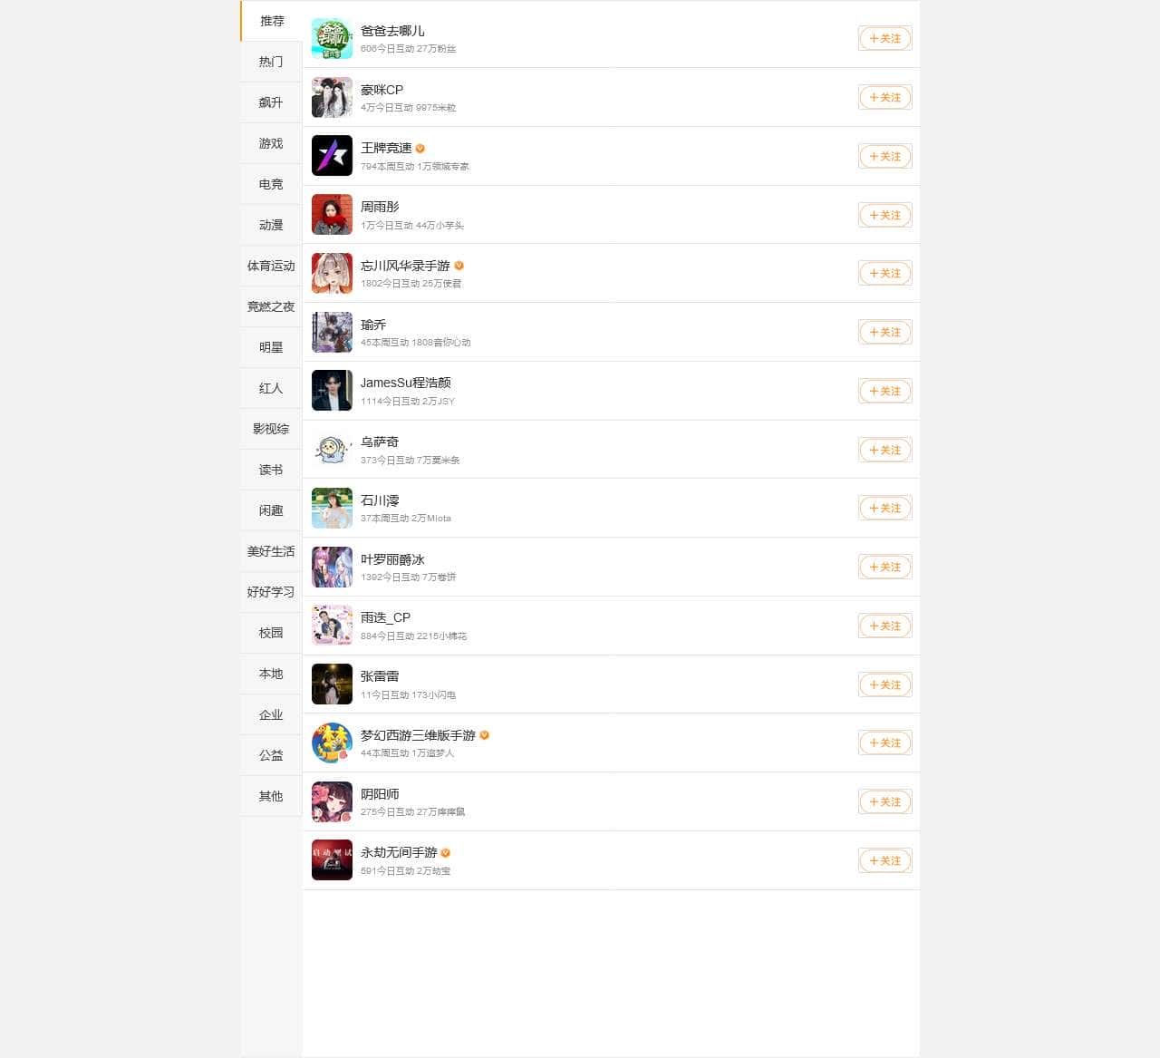Open the 阴阳师 avatar icon

pyautogui.click(x=332, y=802)
